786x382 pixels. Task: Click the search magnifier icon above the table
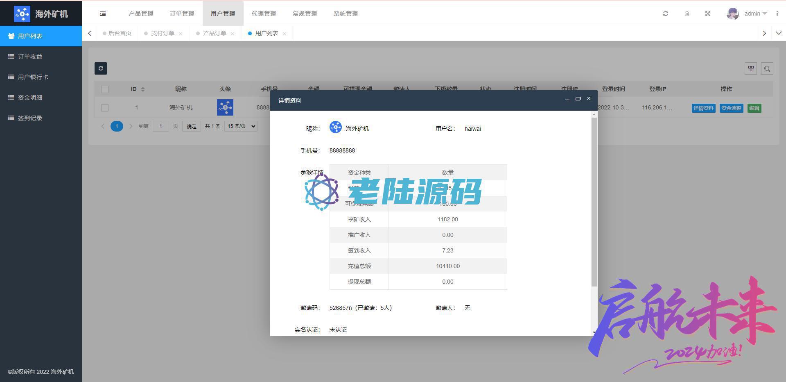pyautogui.click(x=767, y=68)
